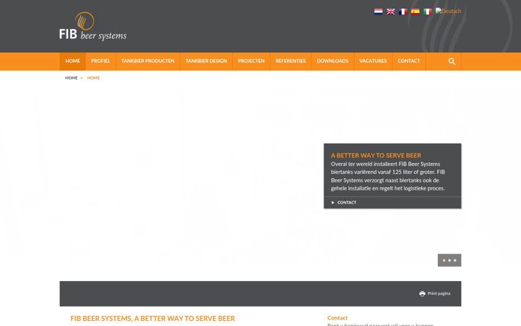Select the second slider dot

tap(449, 261)
